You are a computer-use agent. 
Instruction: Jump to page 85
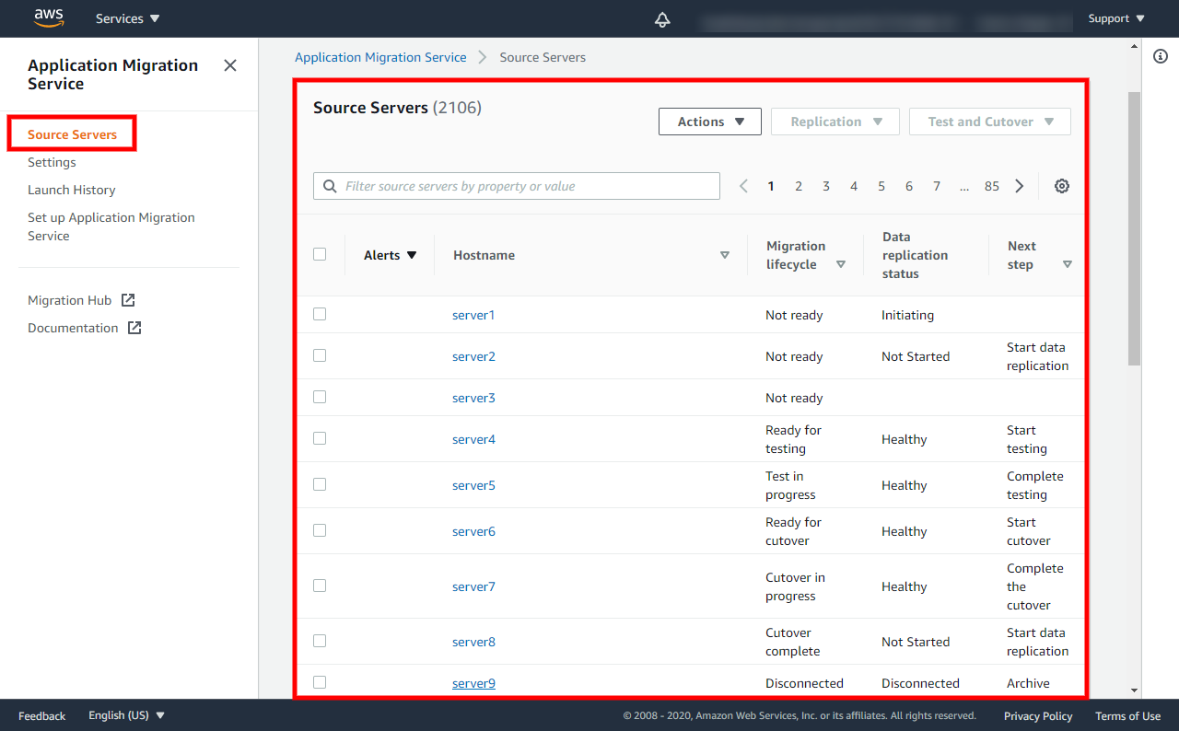pyautogui.click(x=992, y=186)
